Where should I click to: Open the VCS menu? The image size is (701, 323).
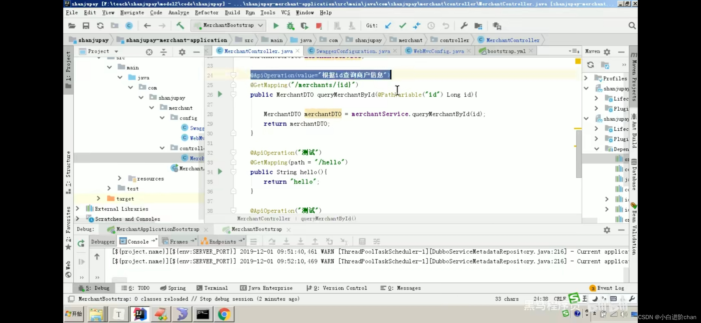[x=285, y=13]
